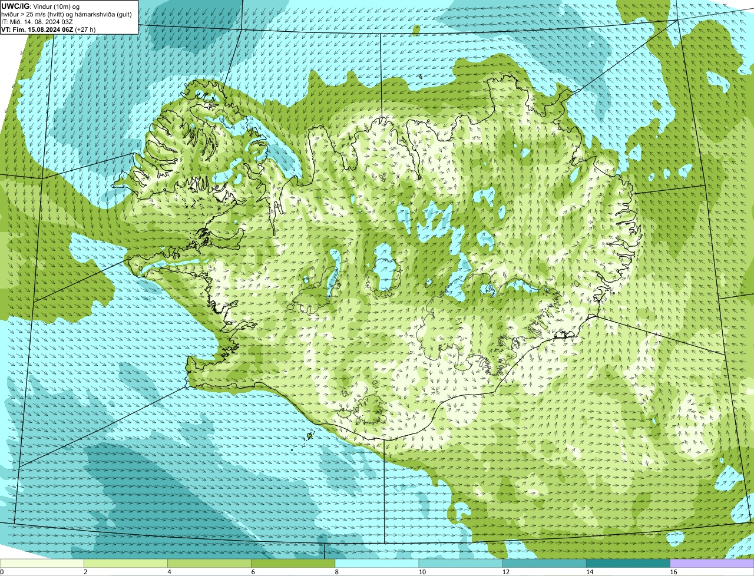Click the text line 'hviður > 25 m/s (hvítt)'
This screenshot has height=576, width=754.
[x=31, y=14]
